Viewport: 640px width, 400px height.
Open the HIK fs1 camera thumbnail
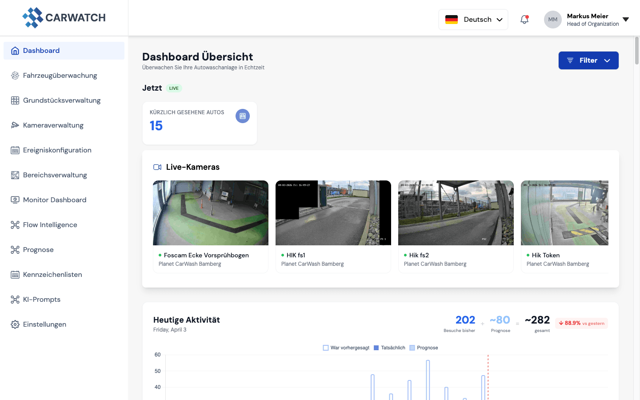[333, 212]
